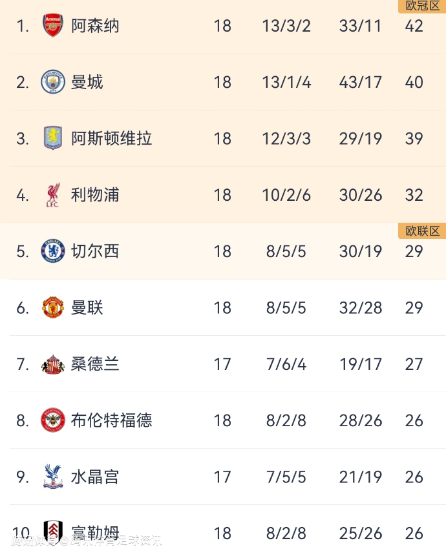Click the Chelsea club crest icon
This screenshot has width=446, height=556.
[53, 251]
